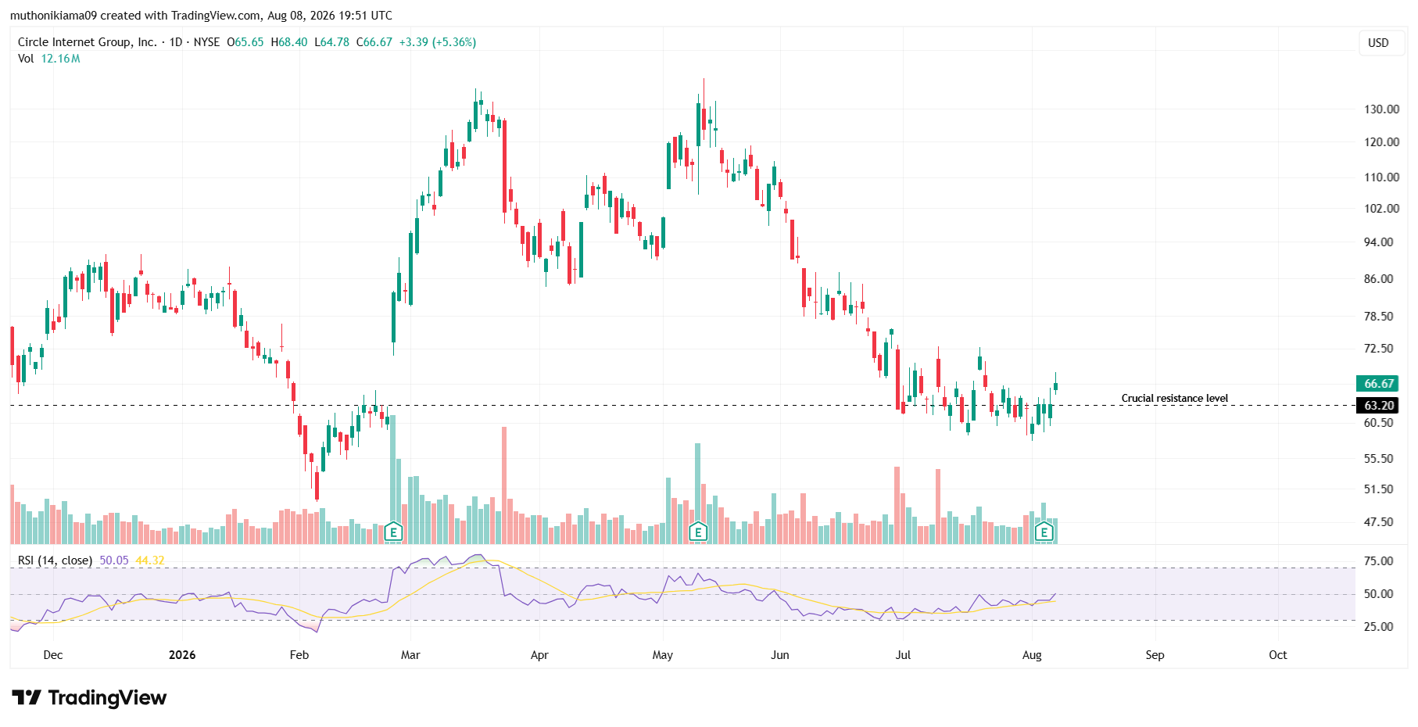Viewport: 1418px width, 727px height.
Task: Click the RSI value 50.05
Action: point(114,560)
